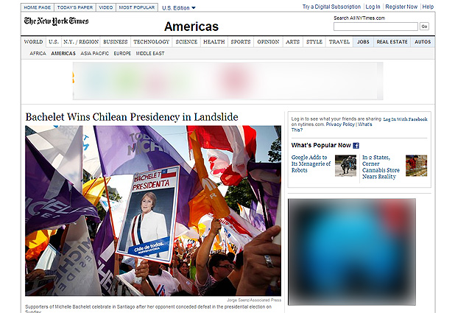Viewport: 455px width, 313px height.
Task: Click the search input field
Action: pyautogui.click(x=375, y=27)
